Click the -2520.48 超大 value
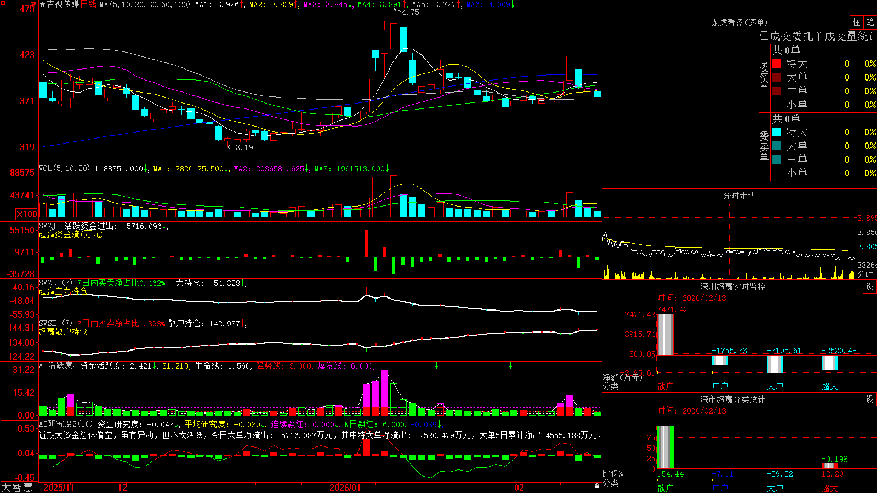Viewport: 877px width, 493px height. coord(839,351)
